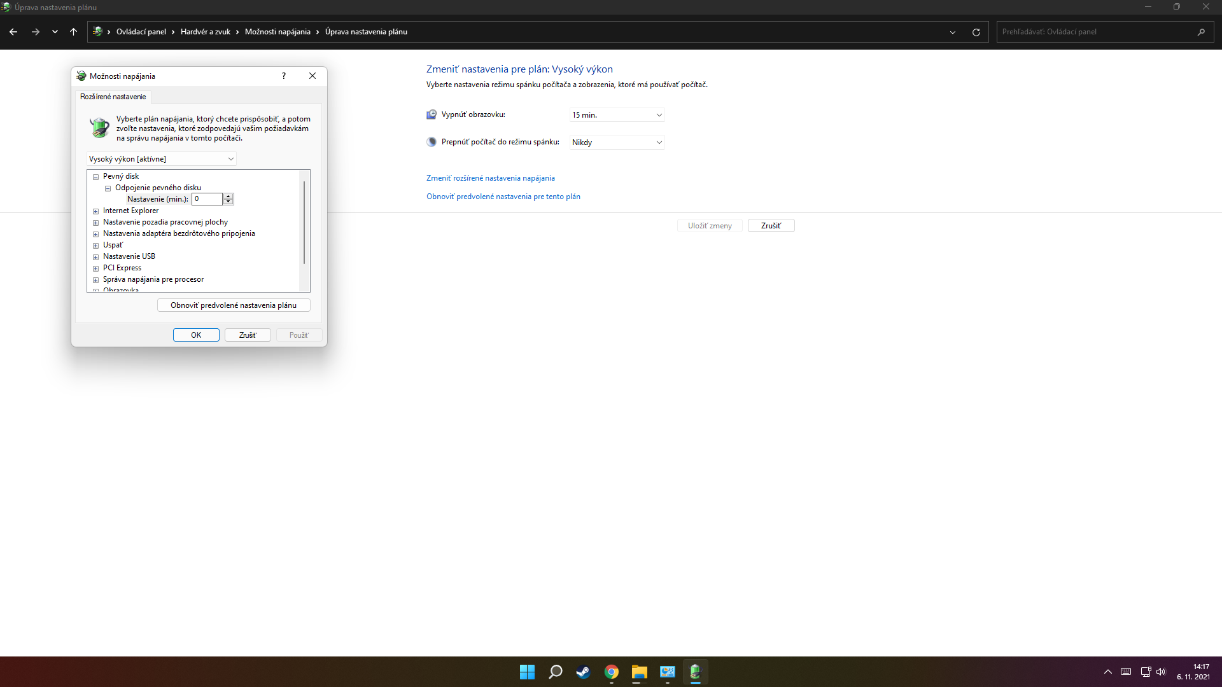Expand the PCI Express tree node
Viewport: 1222px width, 687px height.
point(96,268)
